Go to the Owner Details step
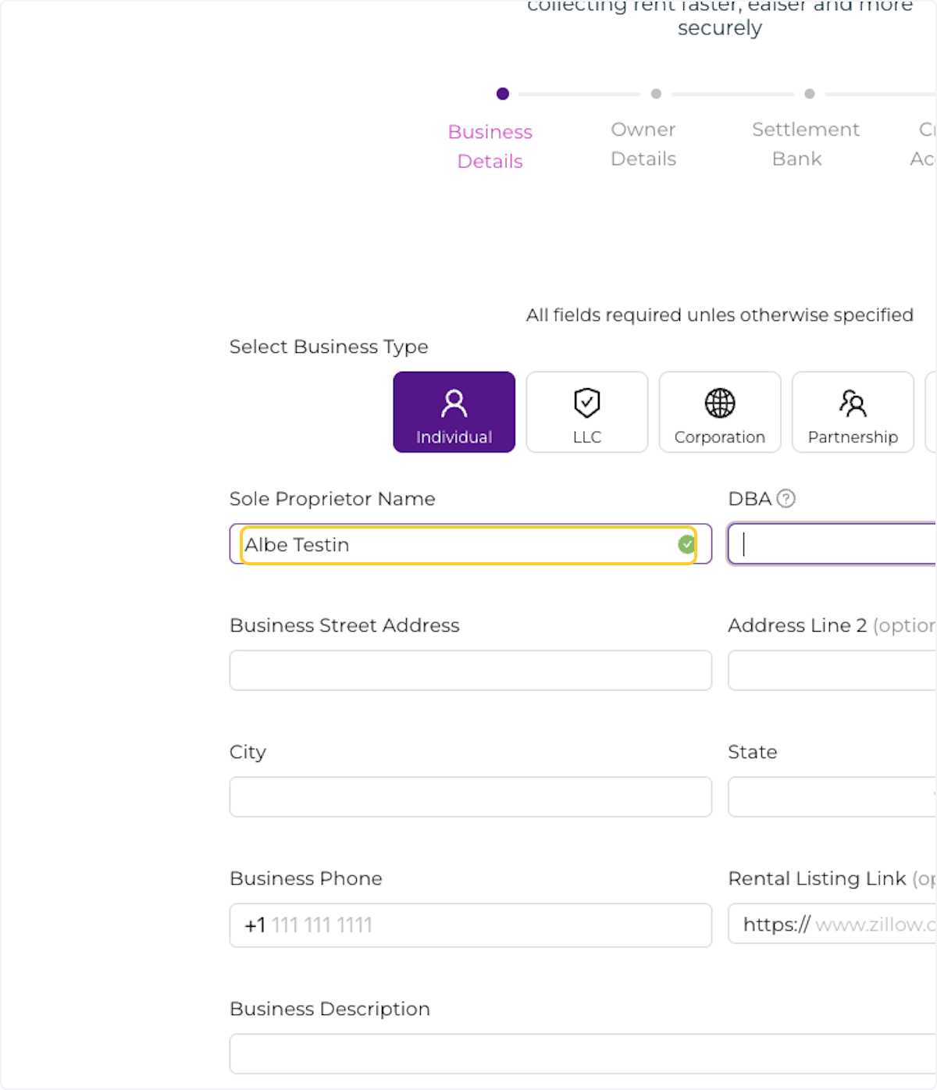This screenshot has height=1090, width=937. (643, 144)
